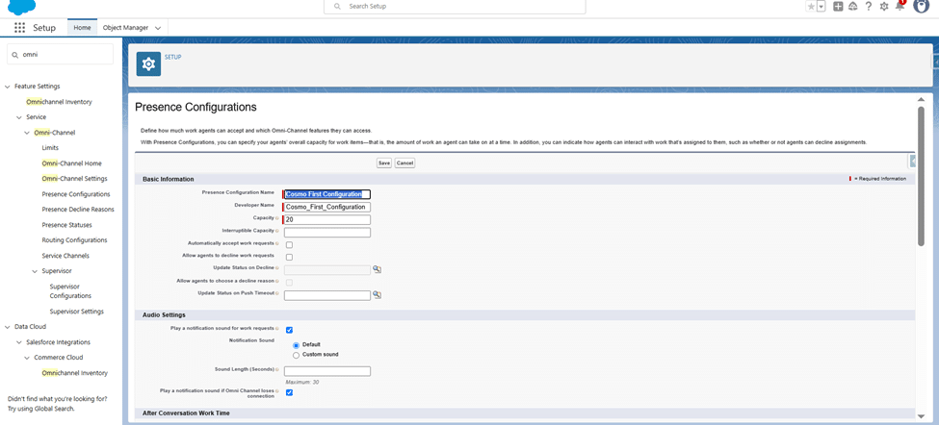Click help icon beside Sound Length label
Viewport: 939px width, 425px height.
pos(278,369)
